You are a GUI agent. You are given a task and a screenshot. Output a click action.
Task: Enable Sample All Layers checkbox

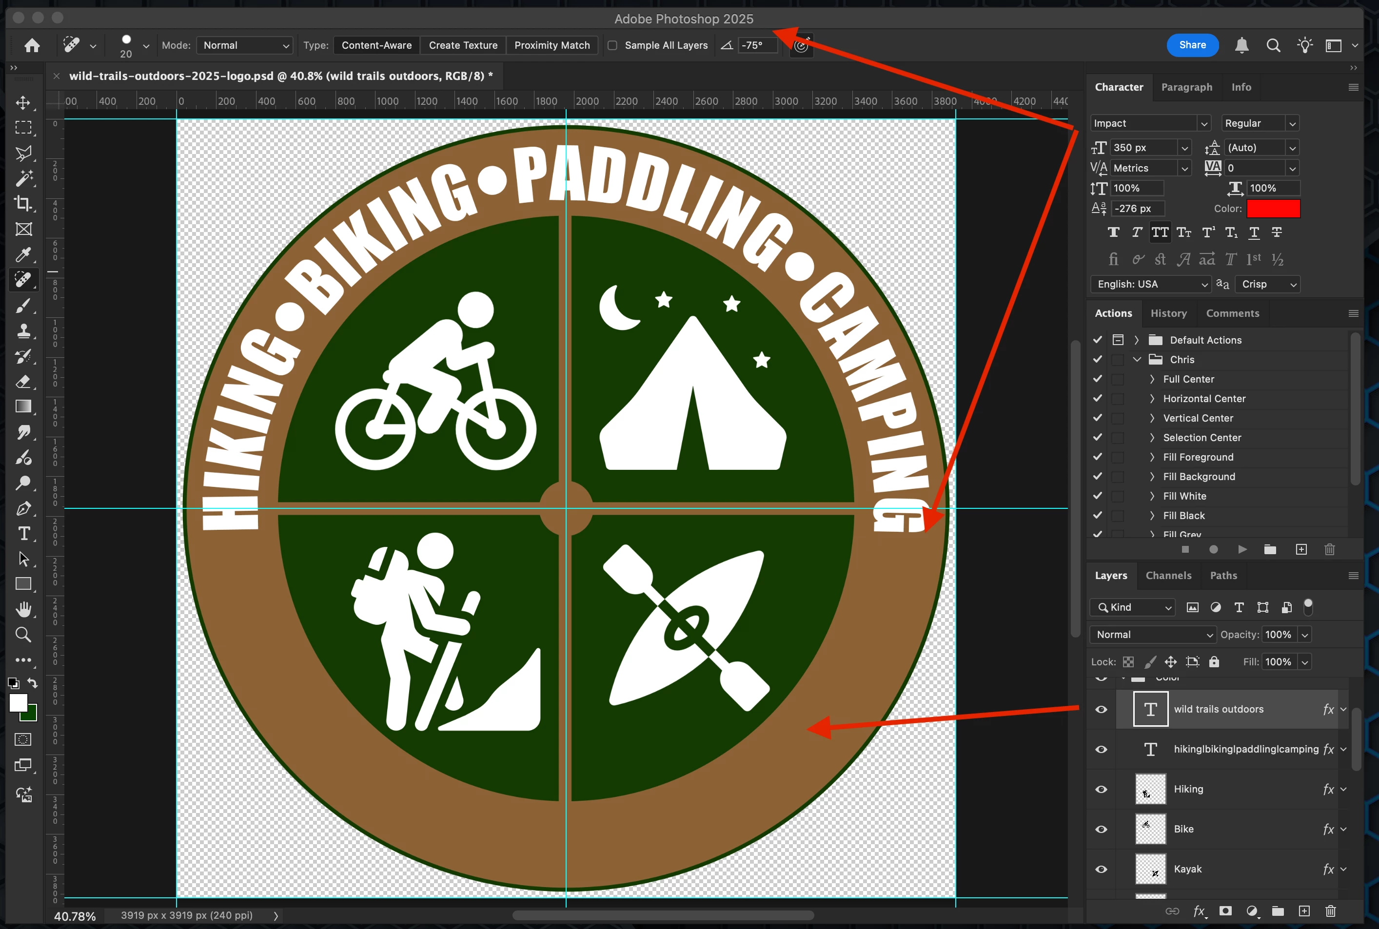[x=613, y=46]
